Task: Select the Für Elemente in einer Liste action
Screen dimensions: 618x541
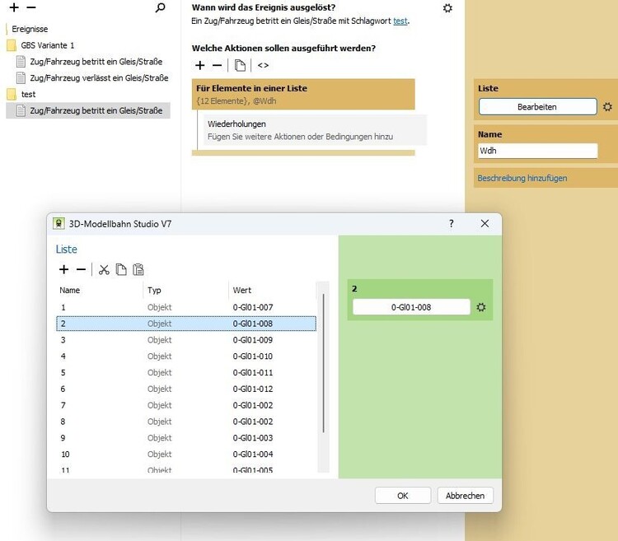Action: click(303, 94)
